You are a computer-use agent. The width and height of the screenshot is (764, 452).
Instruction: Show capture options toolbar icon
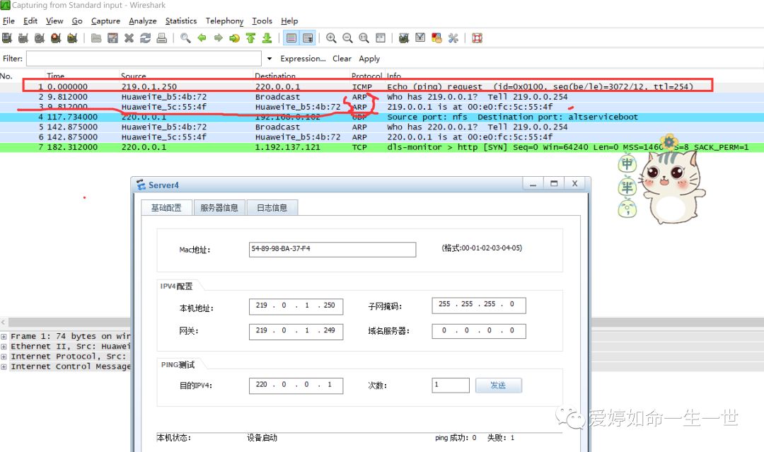(x=23, y=38)
